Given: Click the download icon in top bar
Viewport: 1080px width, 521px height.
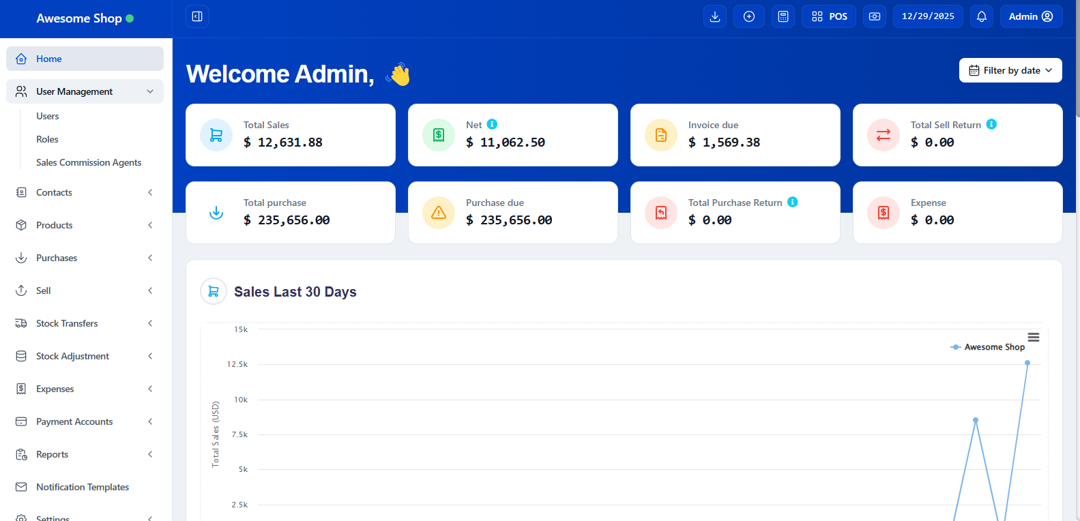Looking at the screenshot, I should coord(714,16).
